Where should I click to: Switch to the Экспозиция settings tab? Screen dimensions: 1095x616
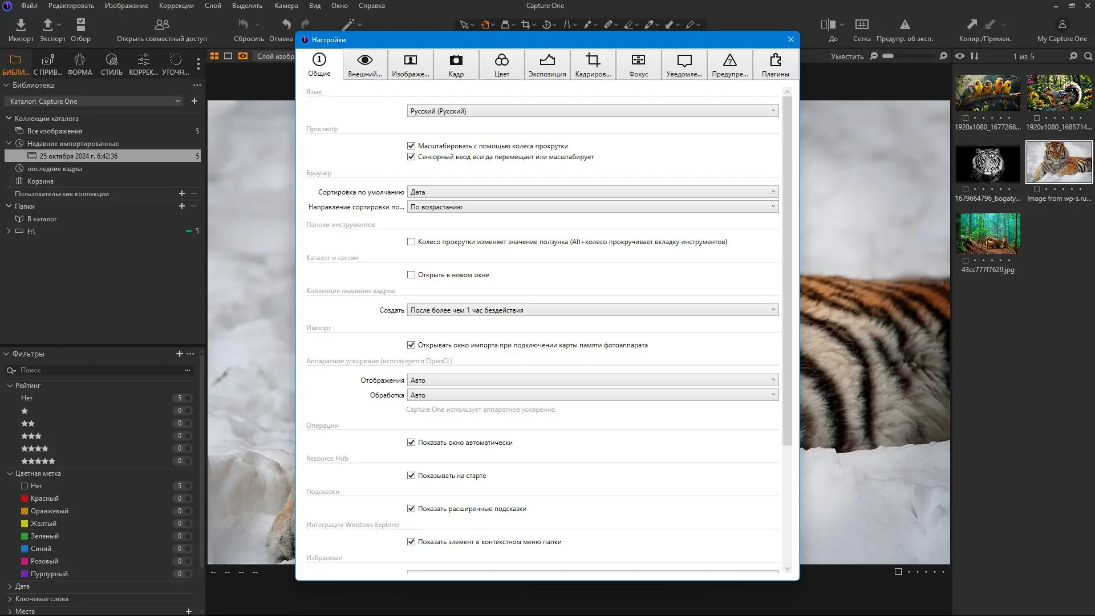tap(547, 64)
